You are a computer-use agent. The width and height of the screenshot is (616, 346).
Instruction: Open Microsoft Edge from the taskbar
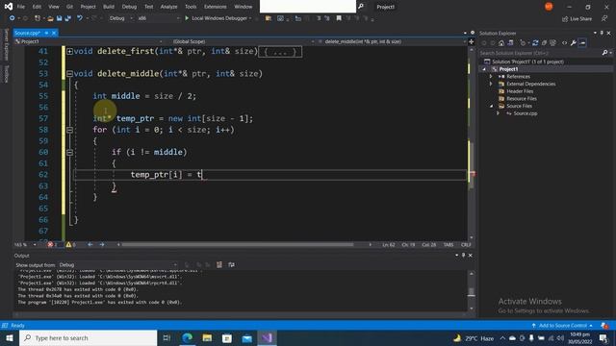click(x=187, y=337)
